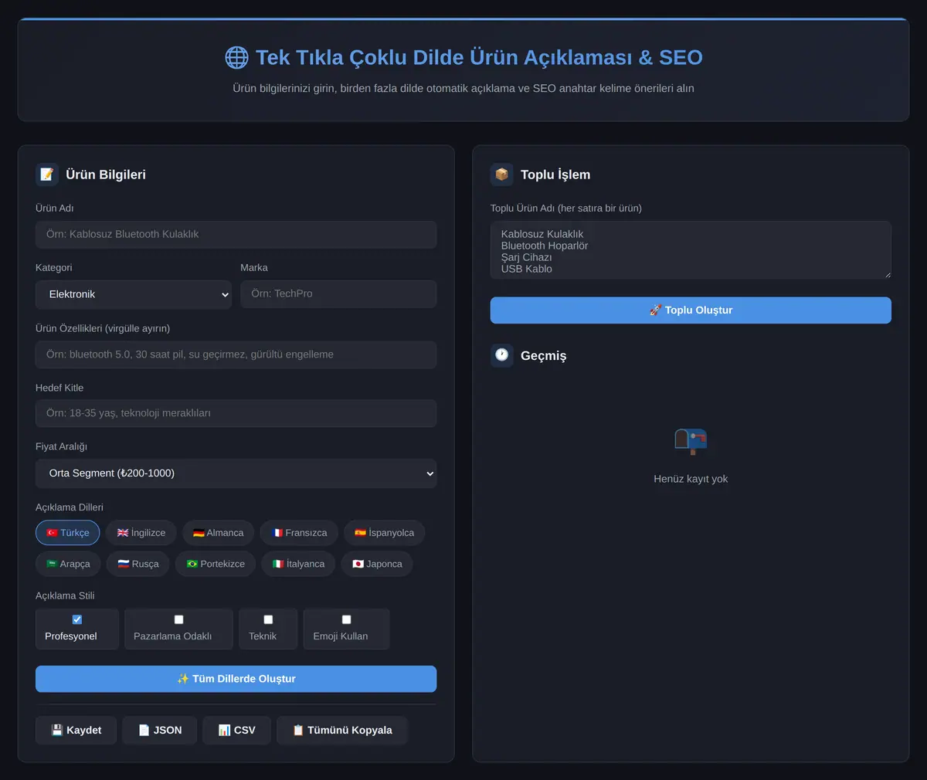
Task: Click the Tüm Dillerde Oluştur button
Action: [x=236, y=679]
